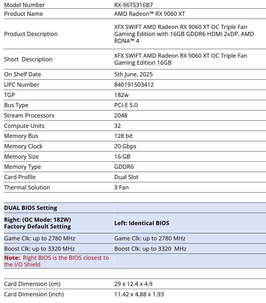This screenshot has width=266, height=303.
Task: Click the 'Memory Bus' label
Action: coord(21,136)
